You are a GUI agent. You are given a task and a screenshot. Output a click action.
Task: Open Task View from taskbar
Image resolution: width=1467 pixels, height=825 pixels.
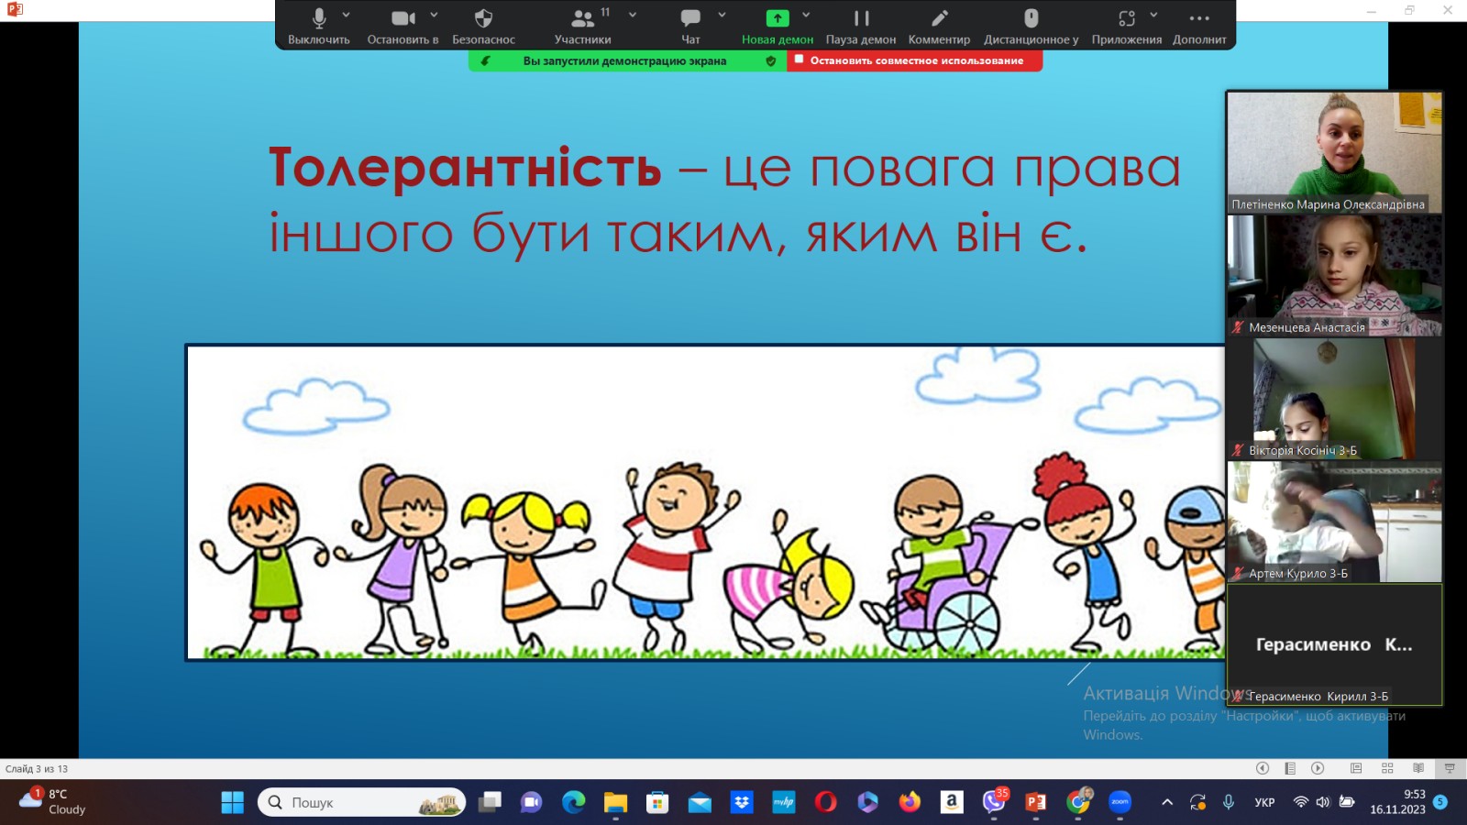tap(490, 803)
